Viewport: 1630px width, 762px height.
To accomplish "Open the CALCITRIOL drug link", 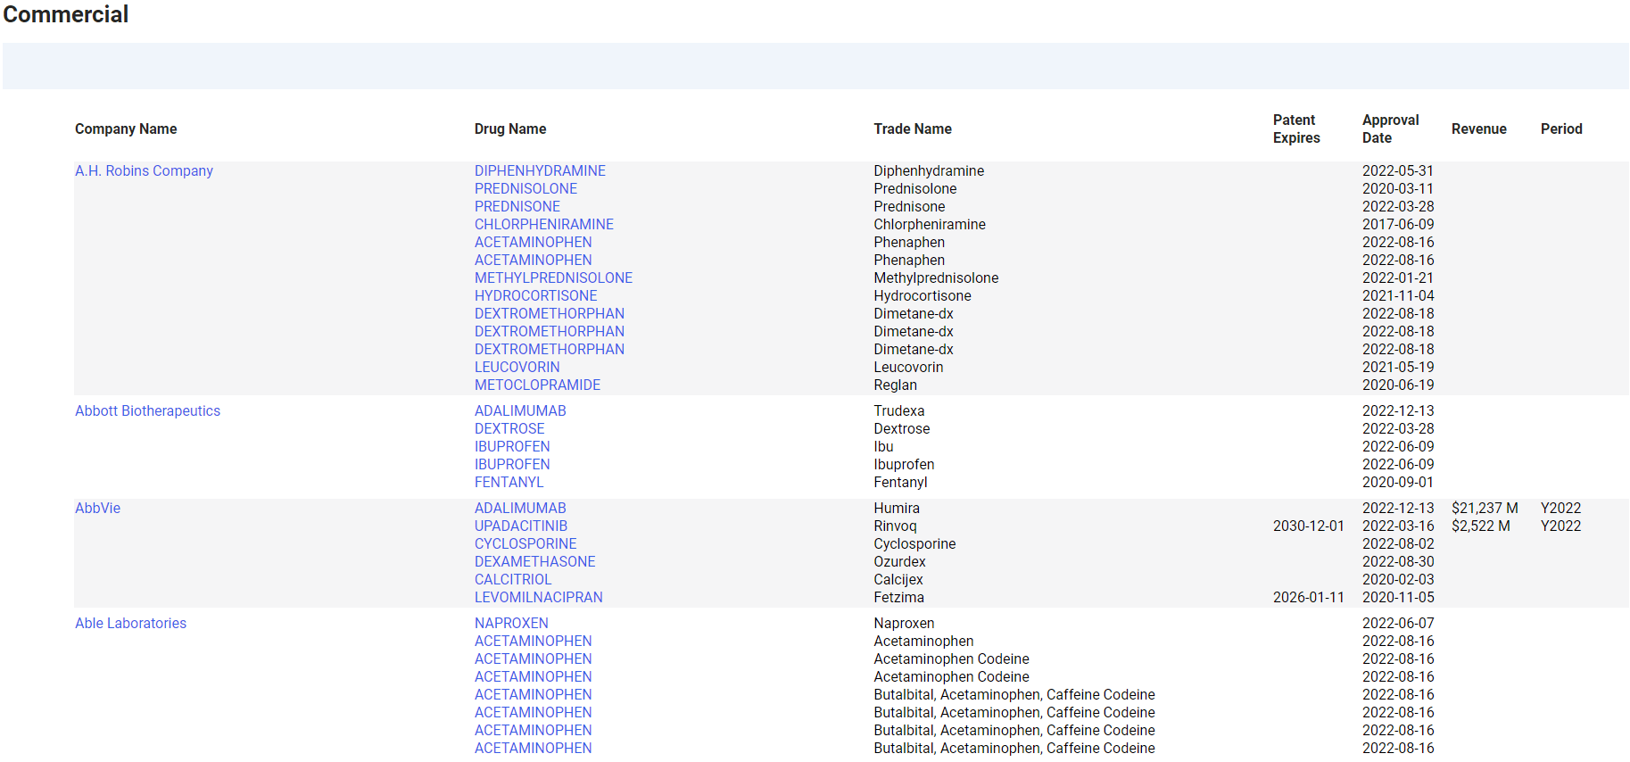I will tap(513, 579).
